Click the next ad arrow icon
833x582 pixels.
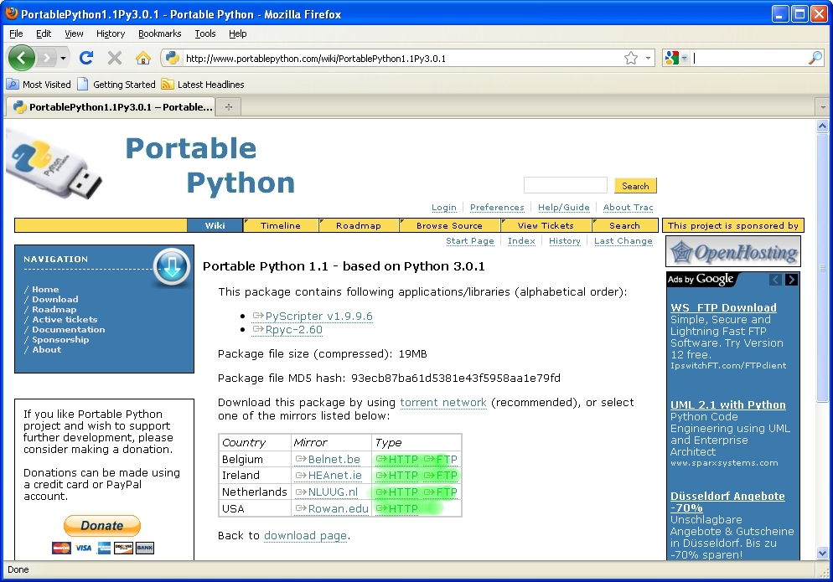(791, 280)
